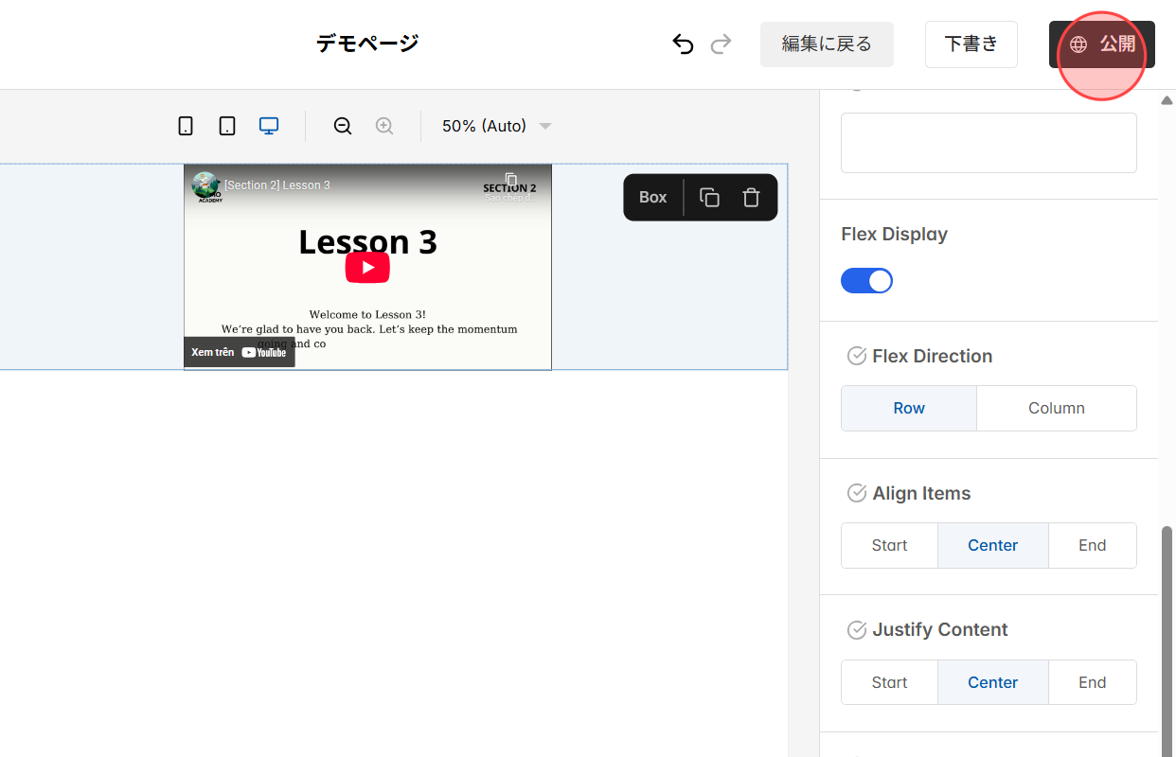Switch to tablet preview icon
Image resolution: width=1176 pixels, height=757 pixels.
click(x=226, y=125)
